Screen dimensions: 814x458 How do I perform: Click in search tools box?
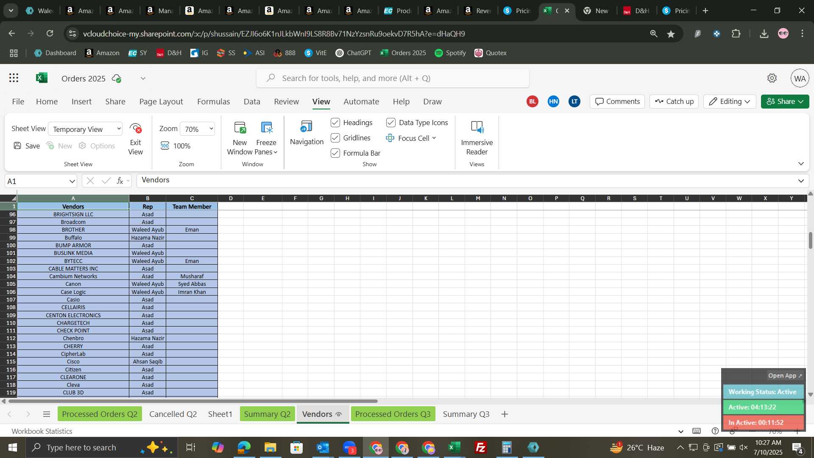393,78
